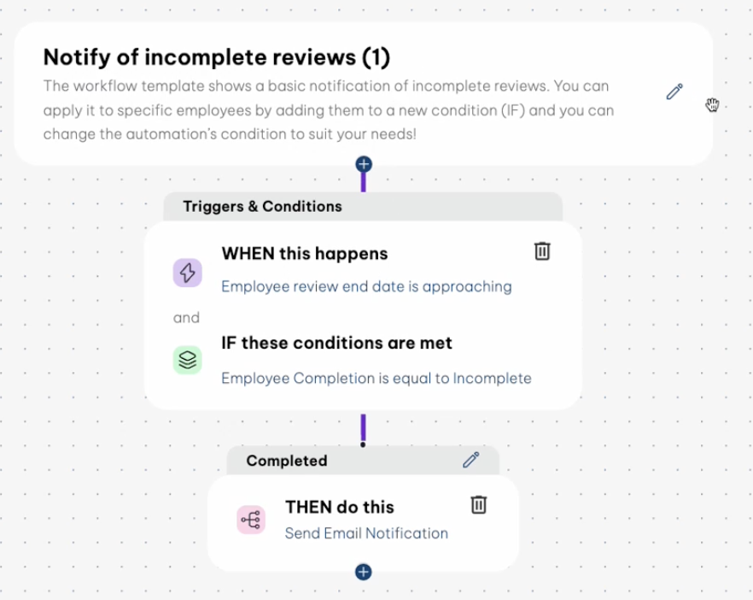Open 'Employee Completion is equal to Incomplete' condition
This screenshot has width=753, height=600.
coord(376,379)
